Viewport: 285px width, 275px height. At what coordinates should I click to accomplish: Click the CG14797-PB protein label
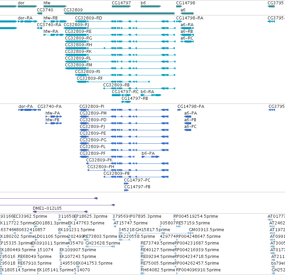(137, 187)
